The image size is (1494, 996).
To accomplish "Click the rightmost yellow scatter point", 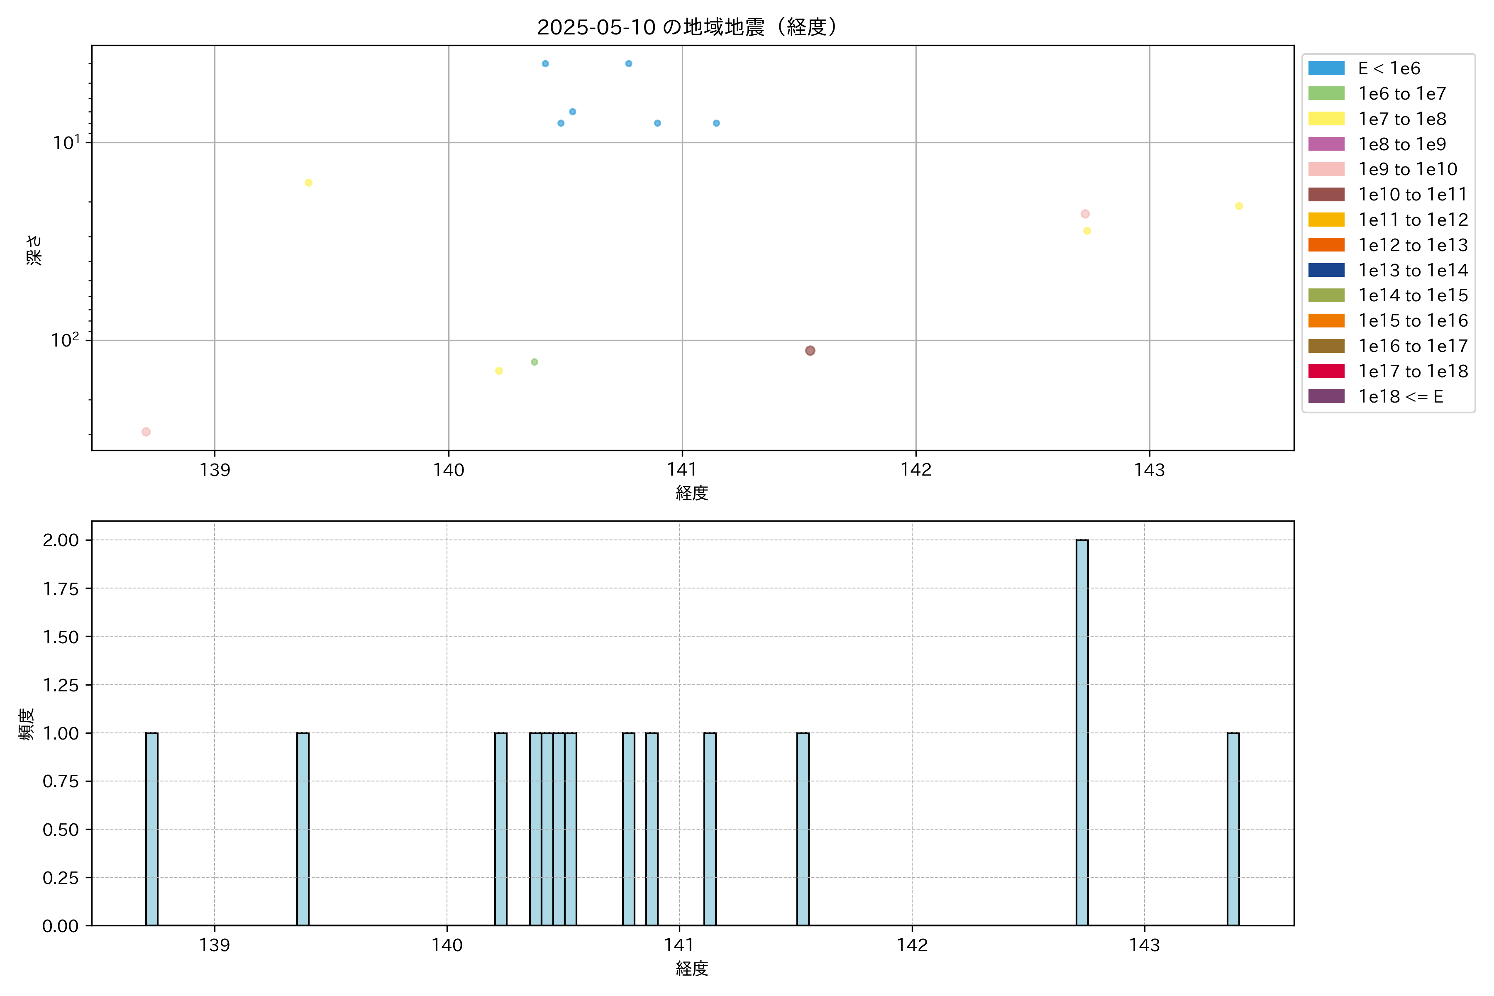I will coord(1239,206).
